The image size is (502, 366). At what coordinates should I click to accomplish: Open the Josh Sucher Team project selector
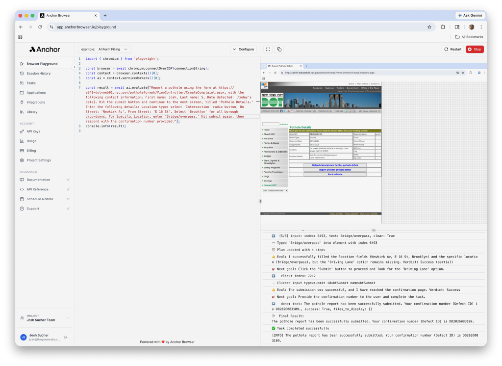(x=44, y=318)
